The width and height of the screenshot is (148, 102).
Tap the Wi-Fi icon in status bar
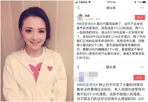(90, 2)
